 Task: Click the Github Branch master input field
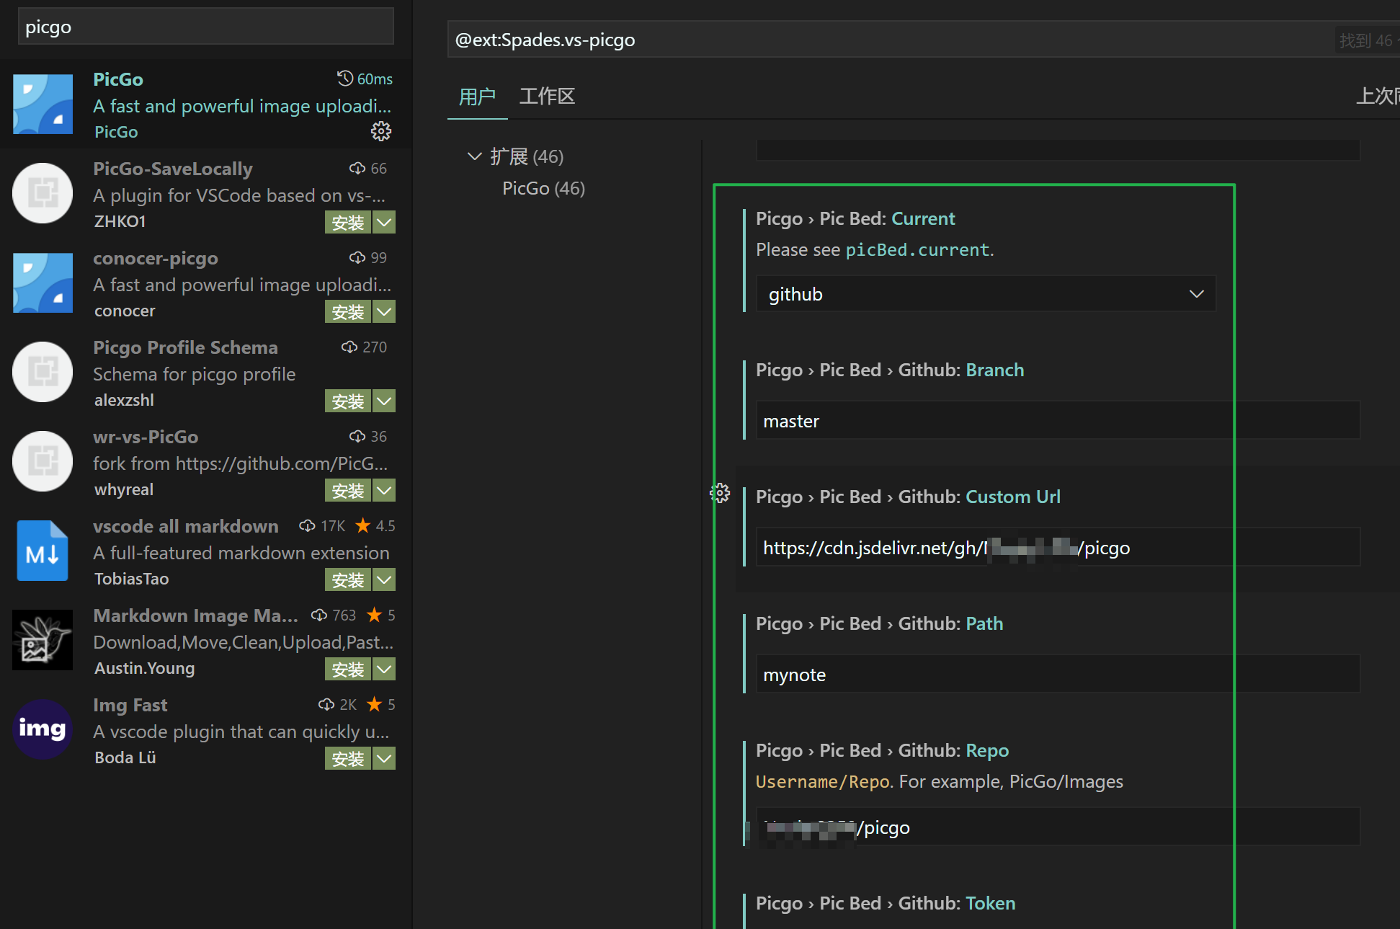1057,421
